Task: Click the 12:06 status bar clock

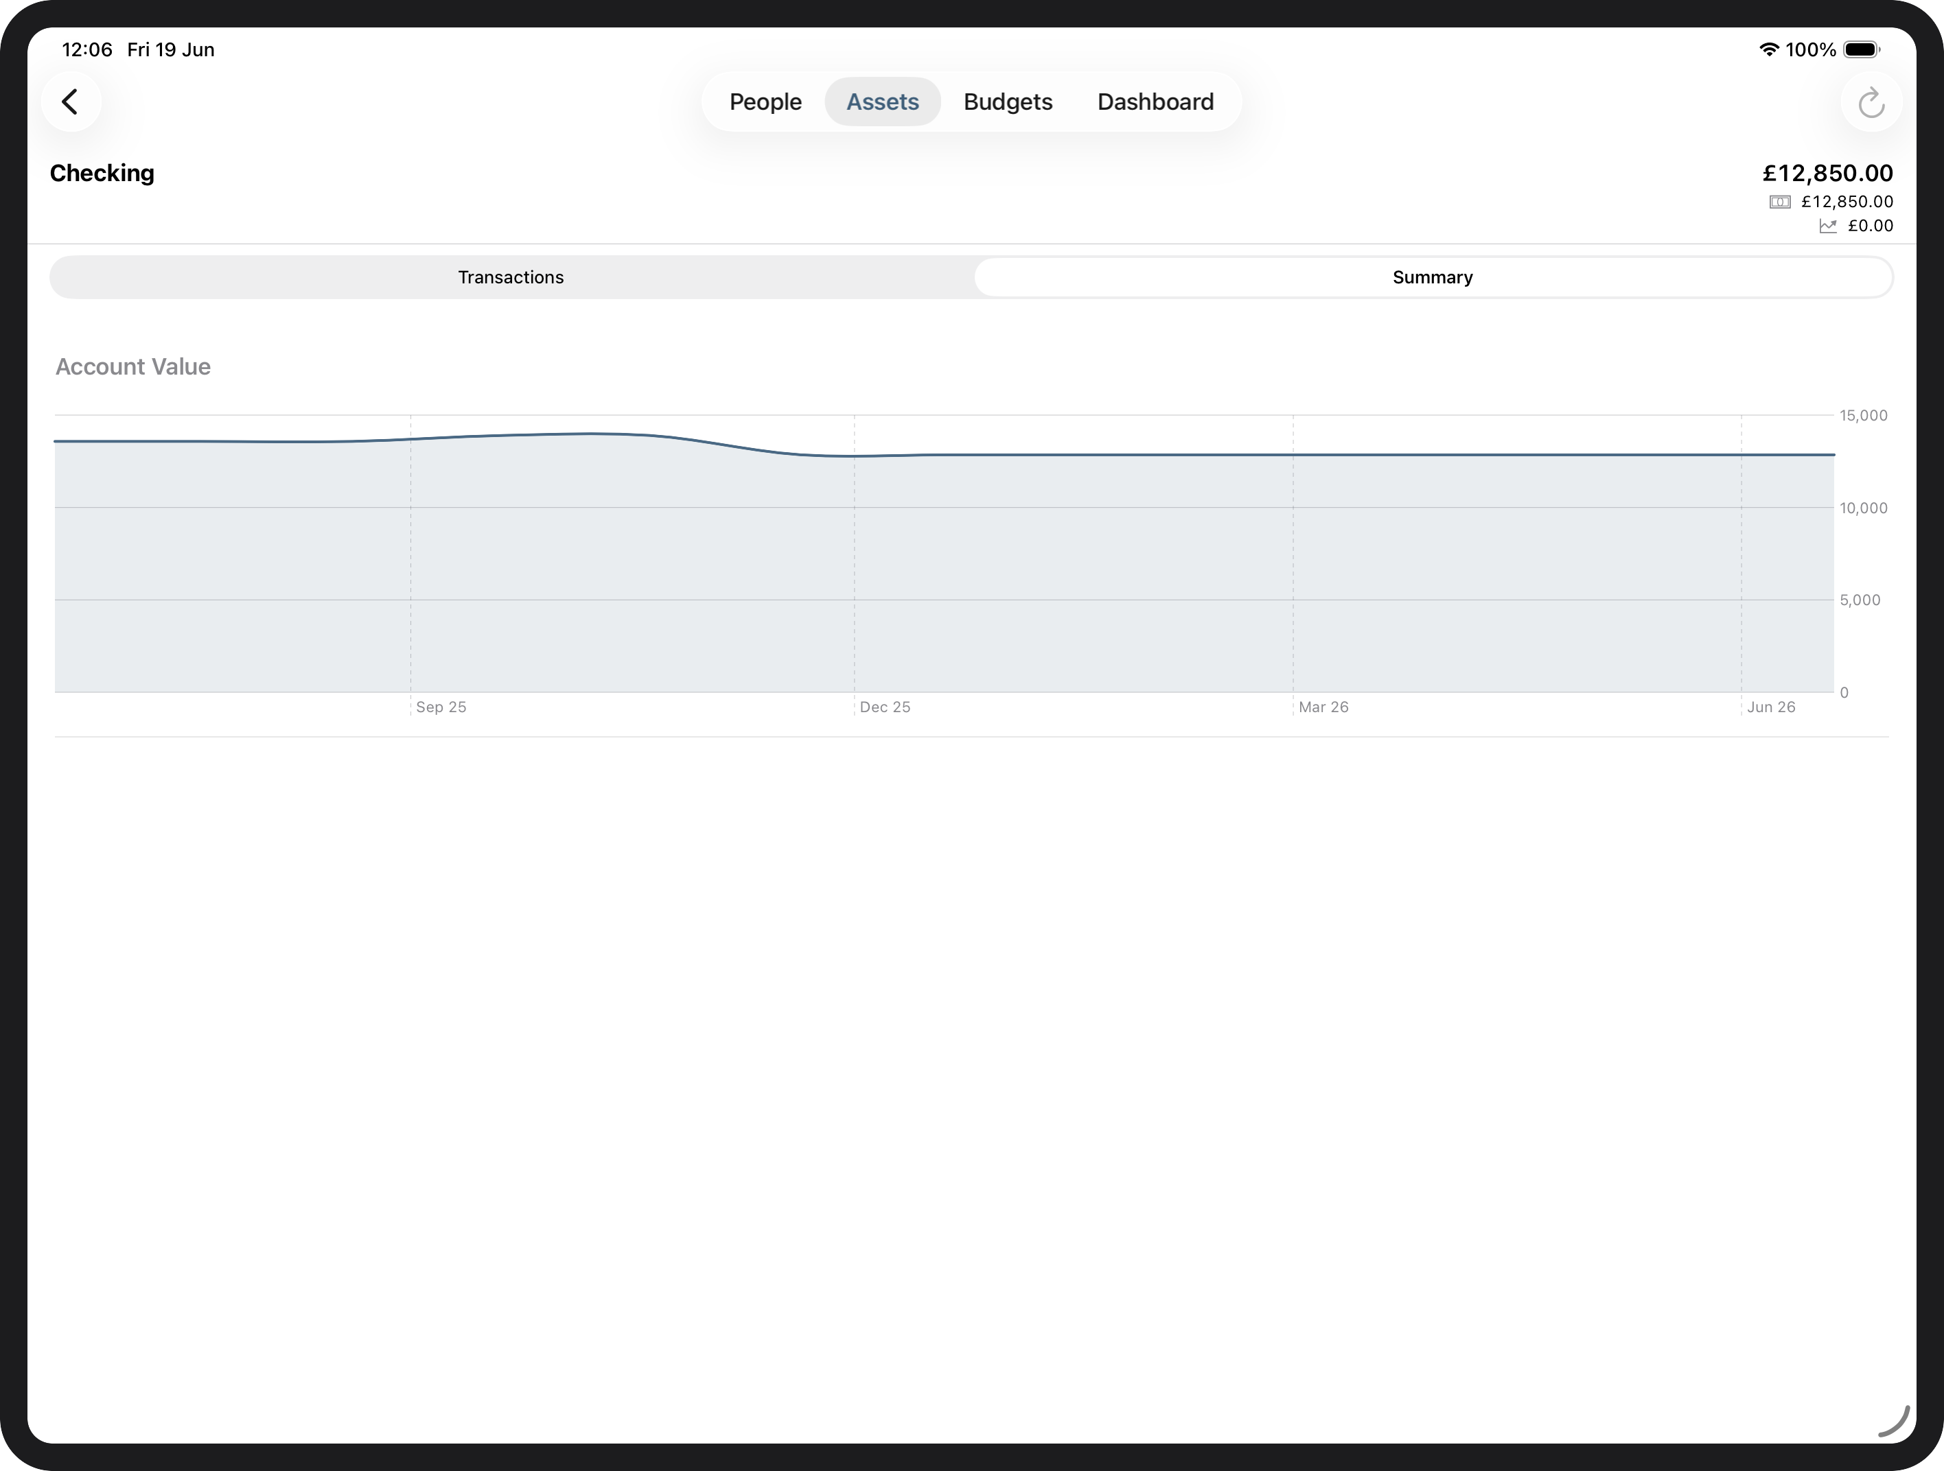Action: [x=87, y=49]
